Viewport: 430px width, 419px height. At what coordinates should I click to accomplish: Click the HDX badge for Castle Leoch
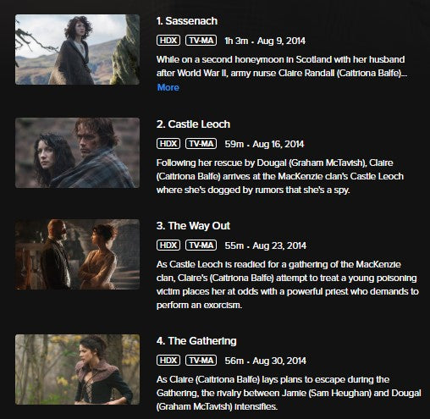point(168,144)
